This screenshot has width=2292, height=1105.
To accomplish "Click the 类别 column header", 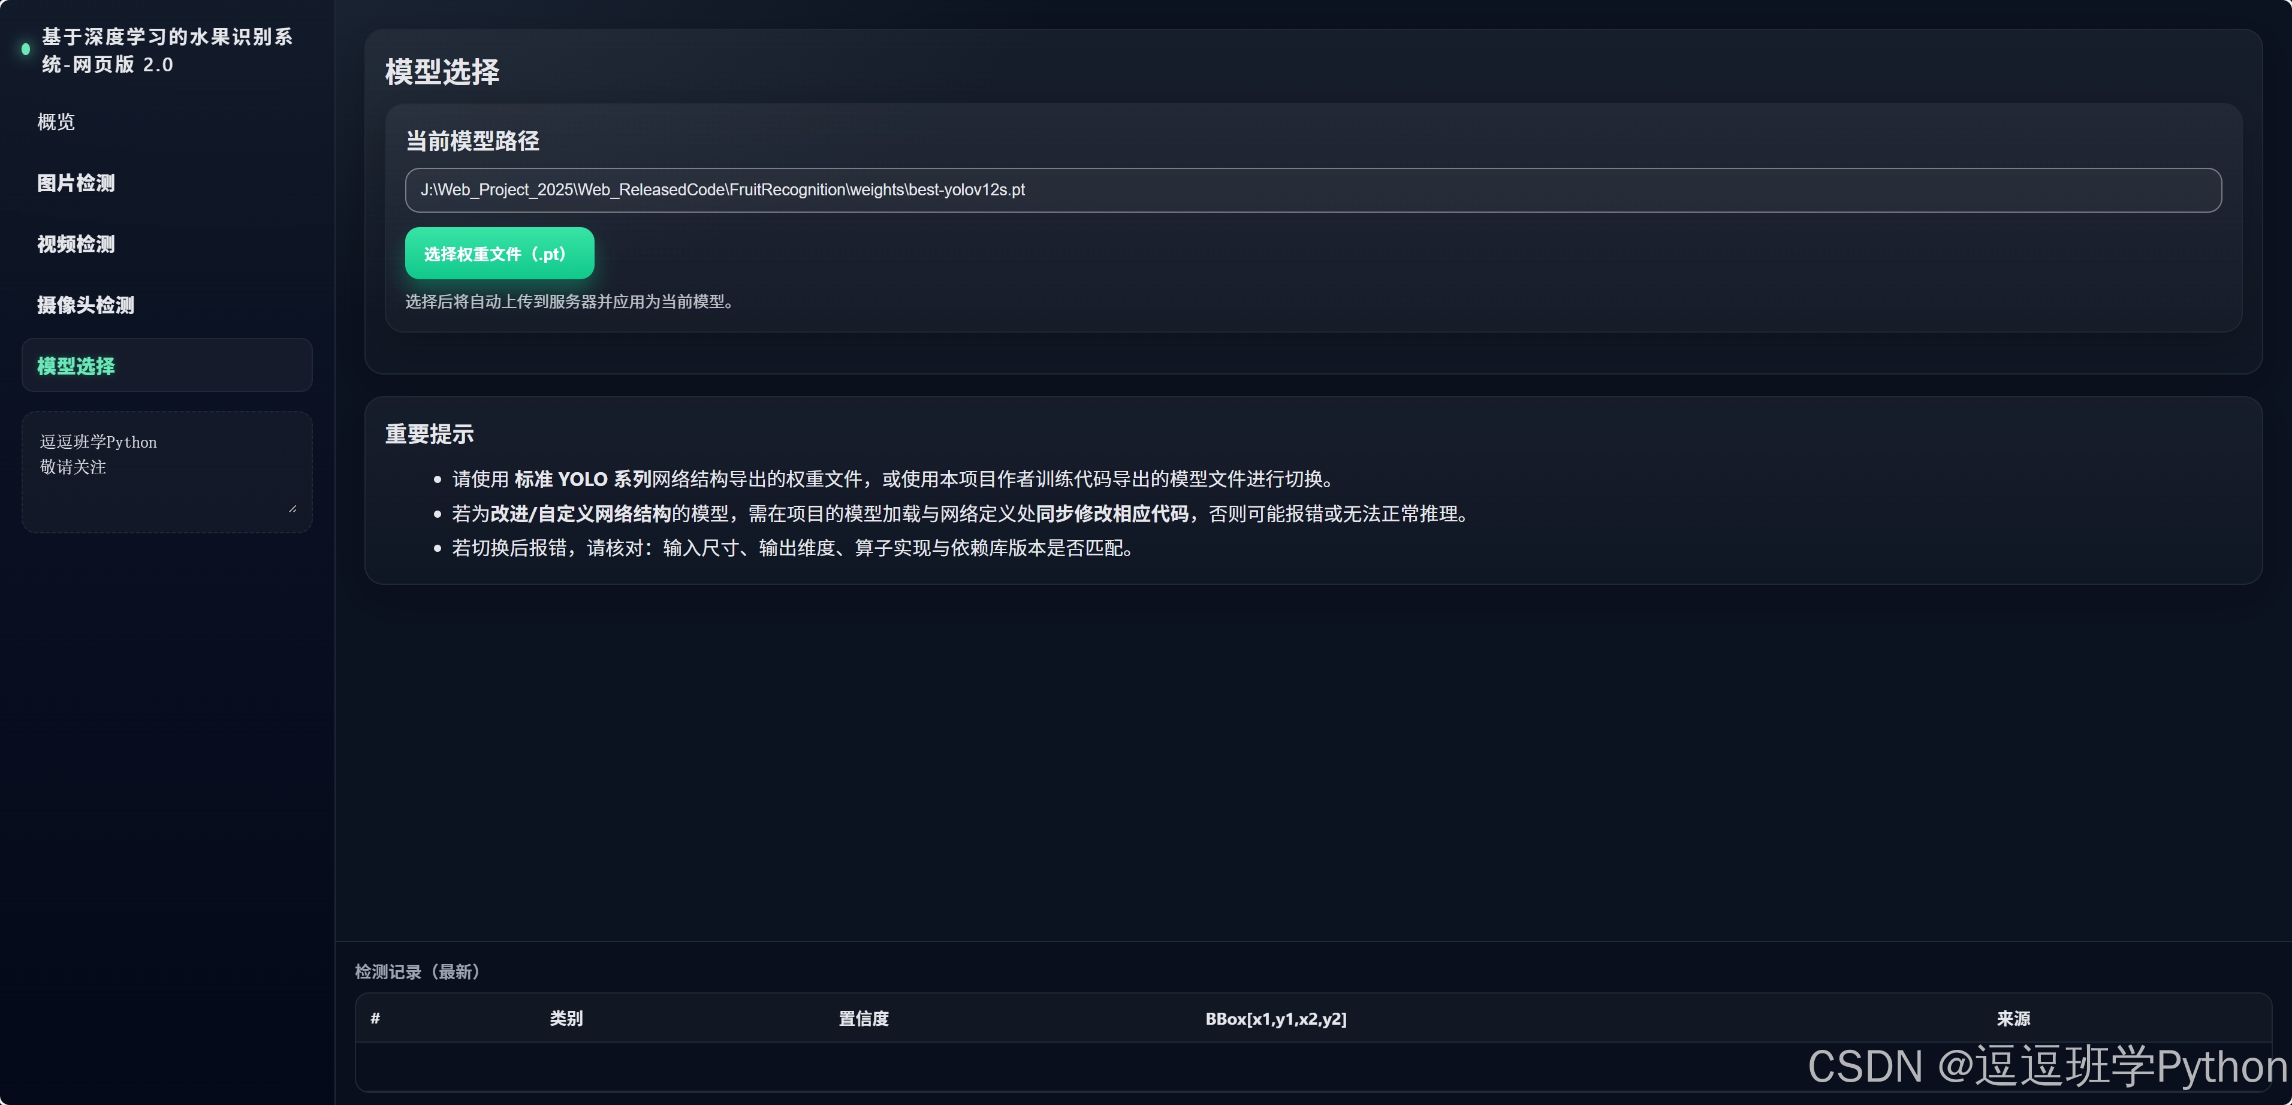I will 566,1018.
